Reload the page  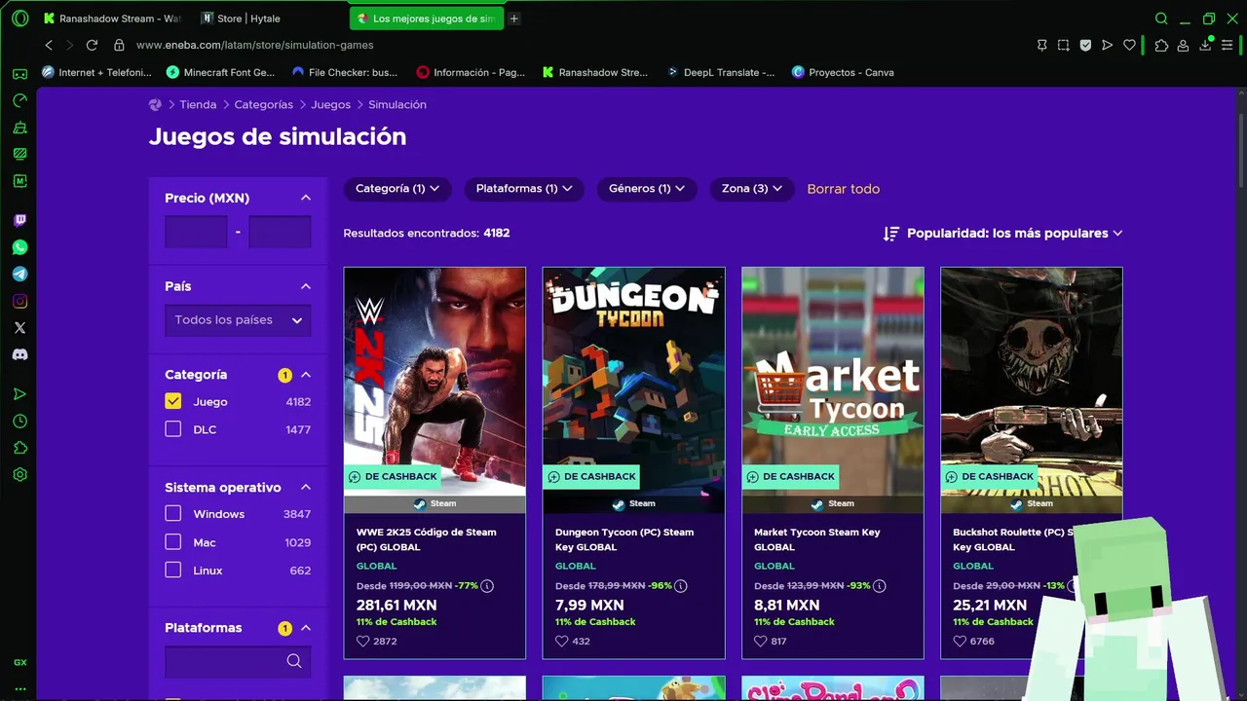tap(92, 45)
